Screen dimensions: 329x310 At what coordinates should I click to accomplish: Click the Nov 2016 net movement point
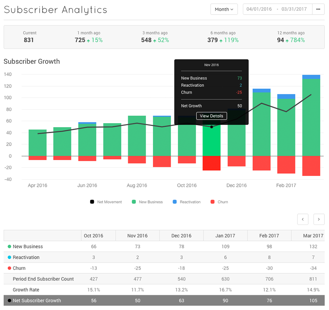pyautogui.click(x=211, y=127)
